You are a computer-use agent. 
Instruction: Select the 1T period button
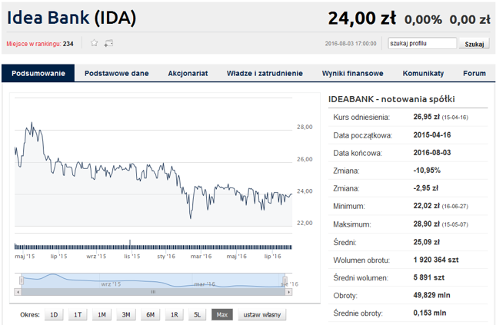click(78, 314)
